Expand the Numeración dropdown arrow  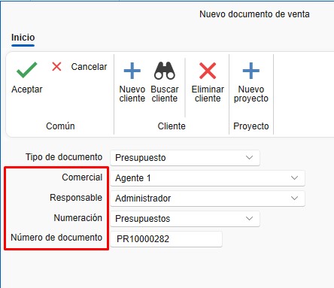[x=249, y=218]
